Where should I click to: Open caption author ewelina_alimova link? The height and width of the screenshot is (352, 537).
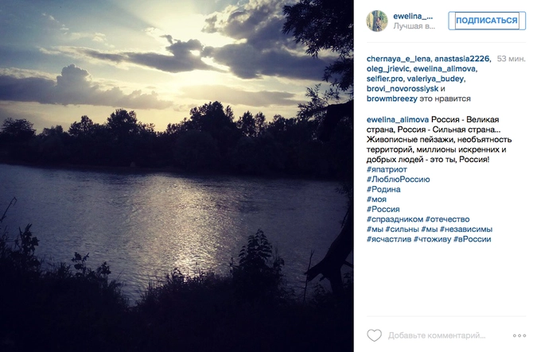(398, 119)
